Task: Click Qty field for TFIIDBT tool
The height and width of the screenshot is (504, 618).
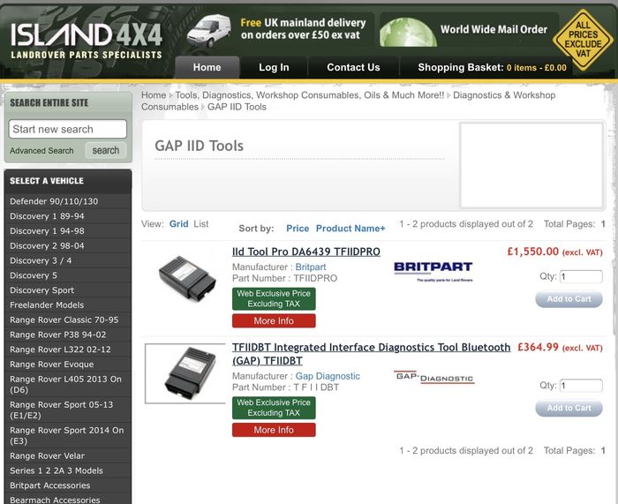Action: click(x=581, y=386)
